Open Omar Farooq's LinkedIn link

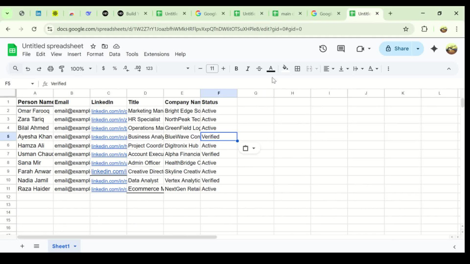[x=109, y=111]
